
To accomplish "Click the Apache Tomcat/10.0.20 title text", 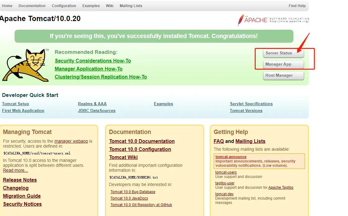I will coord(40,19).
